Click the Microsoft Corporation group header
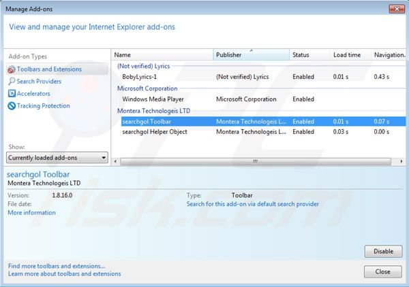 pyautogui.click(x=147, y=88)
